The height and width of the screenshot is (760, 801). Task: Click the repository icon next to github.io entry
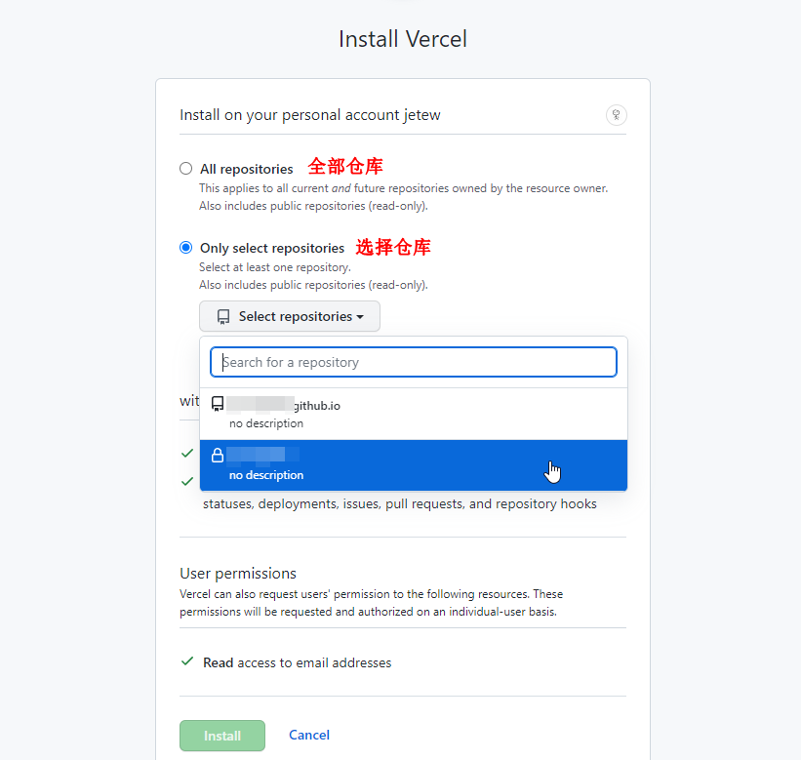coord(218,404)
